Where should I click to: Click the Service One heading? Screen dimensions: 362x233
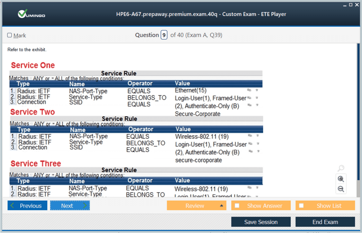coord(33,65)
